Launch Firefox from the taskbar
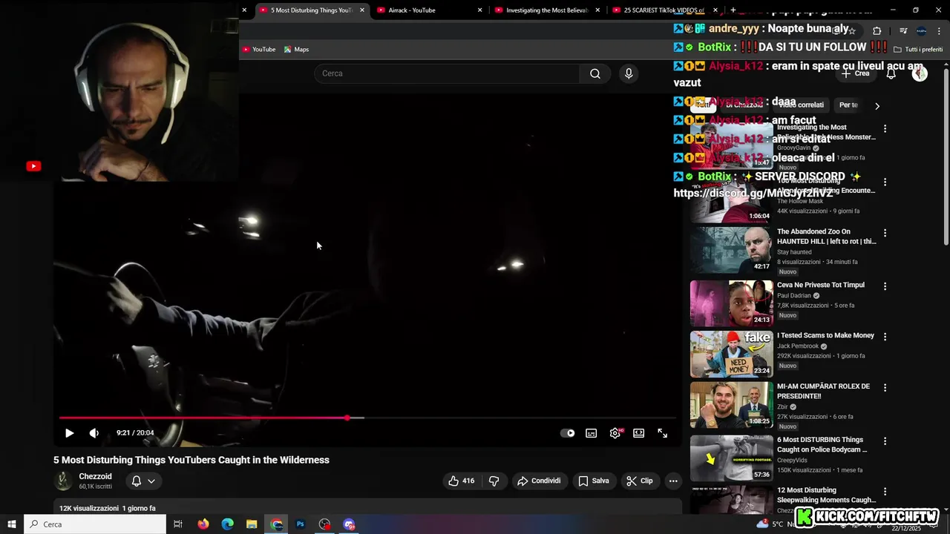The height and width of the screenshot is (534, 950). click(x=203, y=524)
